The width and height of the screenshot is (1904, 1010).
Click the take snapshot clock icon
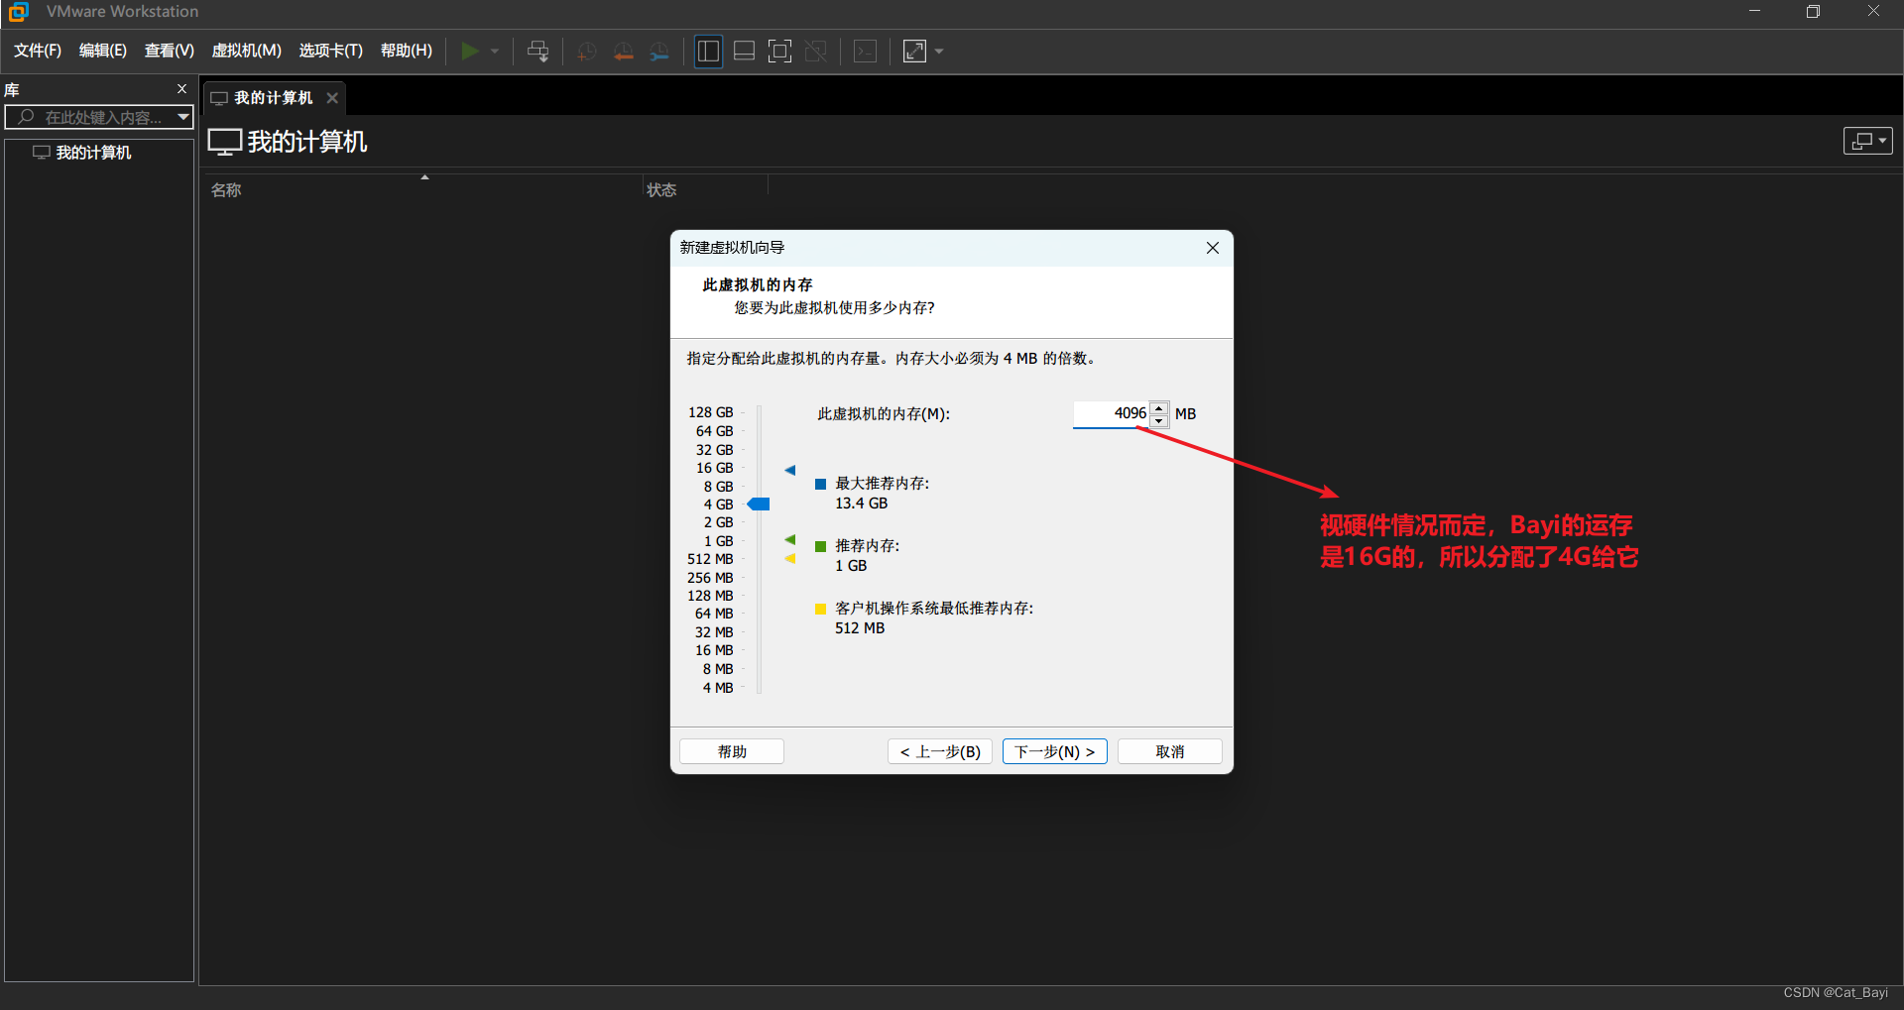click(587, 52)
